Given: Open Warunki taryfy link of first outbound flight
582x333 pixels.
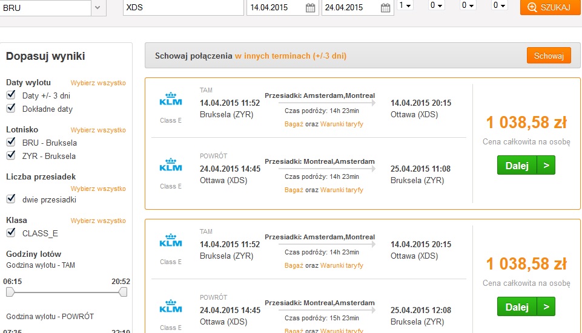Looking at the screenshot, I should coord(342,124).
